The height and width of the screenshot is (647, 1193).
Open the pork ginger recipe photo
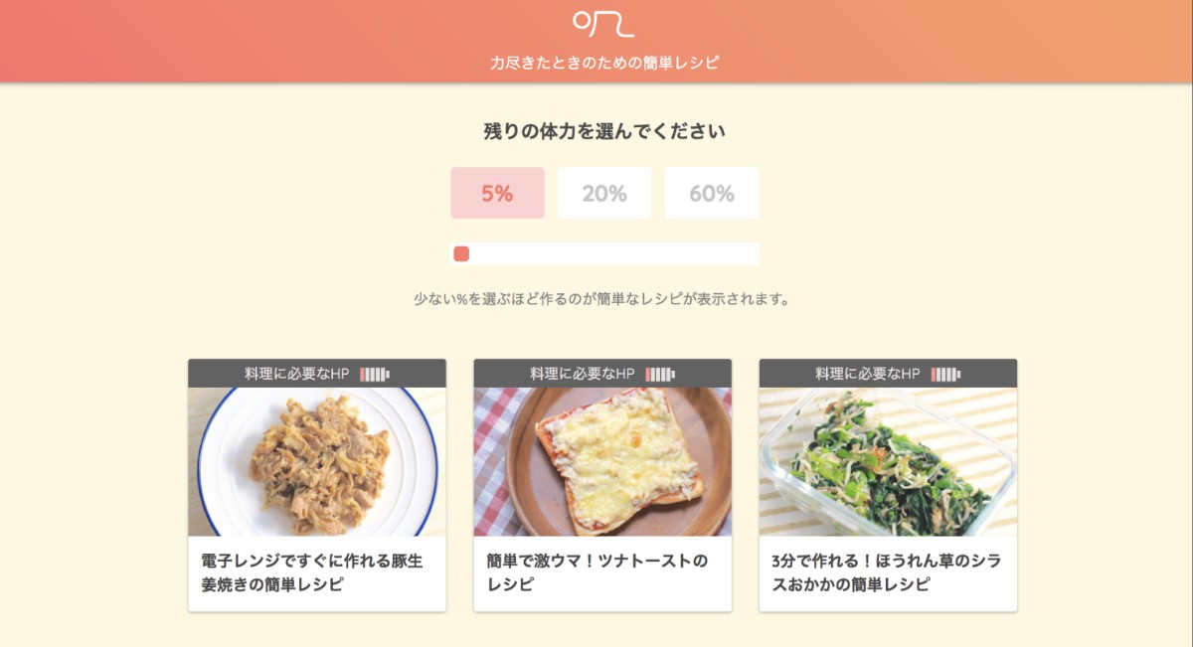[317, 462]
